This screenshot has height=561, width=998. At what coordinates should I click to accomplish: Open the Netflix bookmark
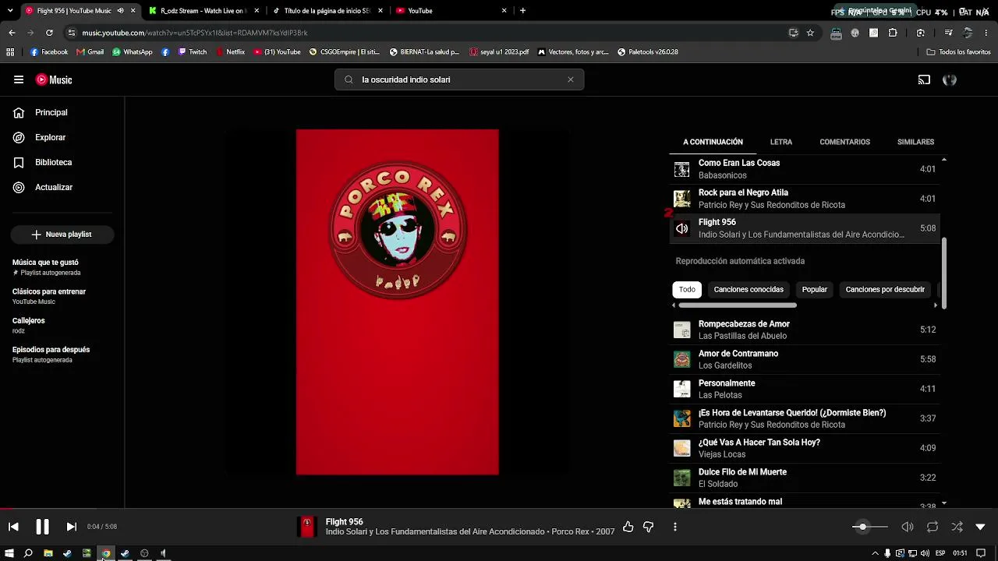230,52
